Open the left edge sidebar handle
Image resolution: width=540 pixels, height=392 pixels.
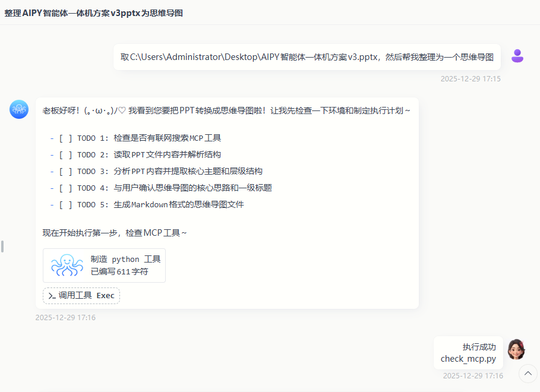point(2,246)
